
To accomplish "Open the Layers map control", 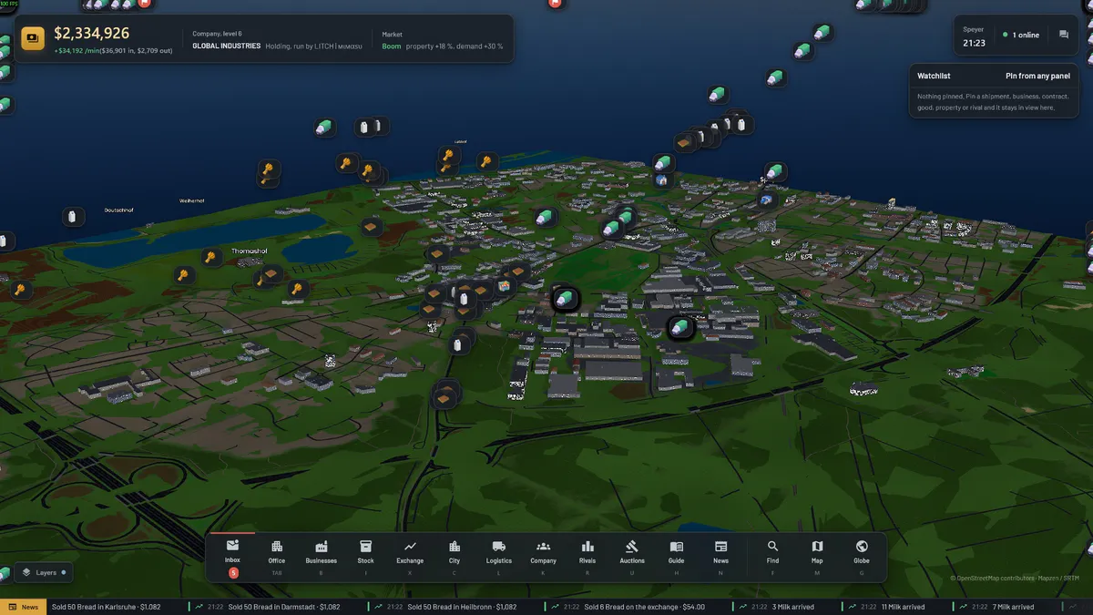I will [x=44, y=572].
